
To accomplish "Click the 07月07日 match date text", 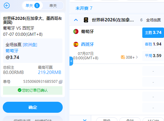I will 86,54.
